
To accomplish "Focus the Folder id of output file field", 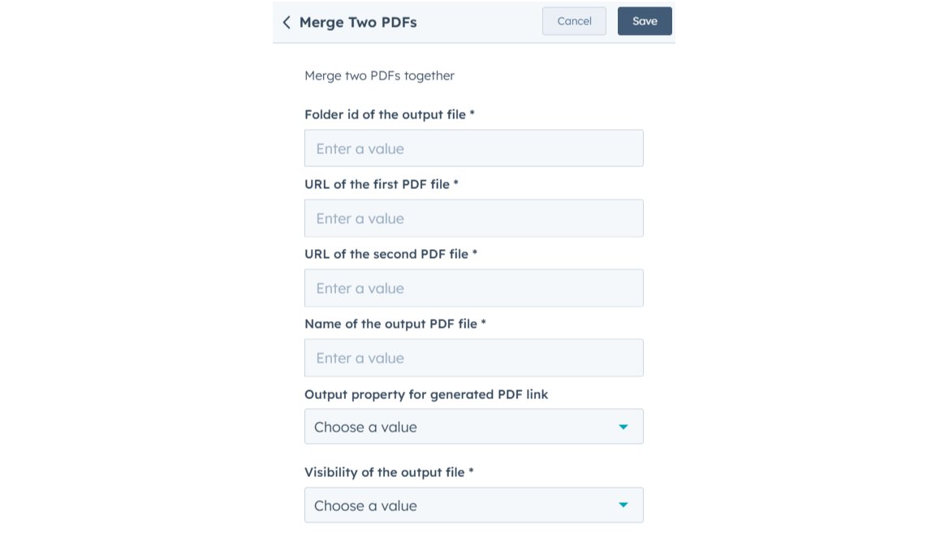I will (x=473, y=148).
